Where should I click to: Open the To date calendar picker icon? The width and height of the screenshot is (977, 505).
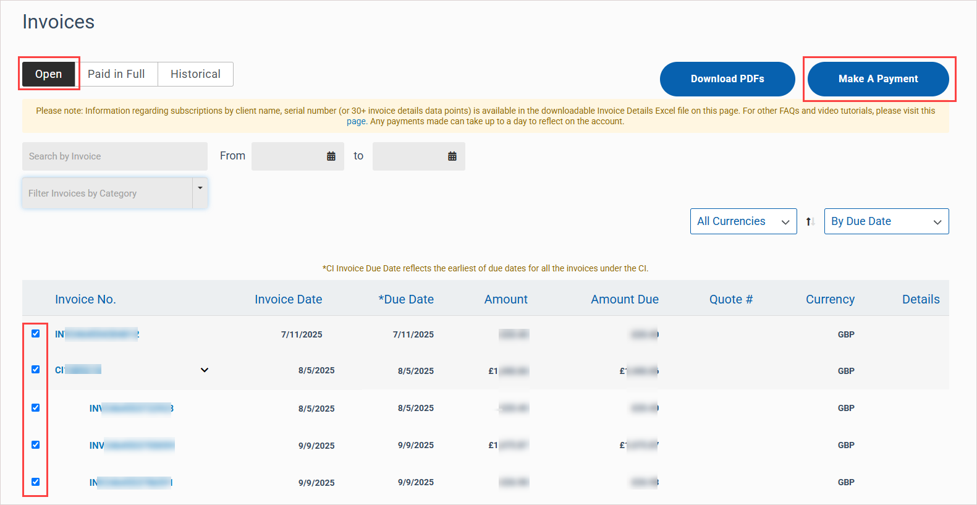pyautogui.click(x=452, y=156)
